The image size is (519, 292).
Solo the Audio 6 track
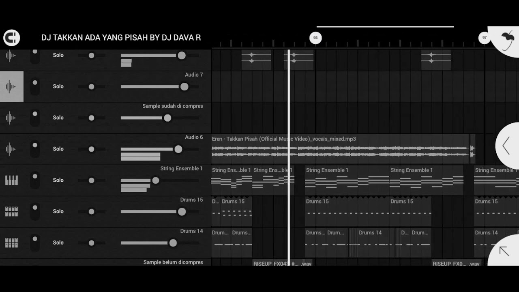point(58,149)
